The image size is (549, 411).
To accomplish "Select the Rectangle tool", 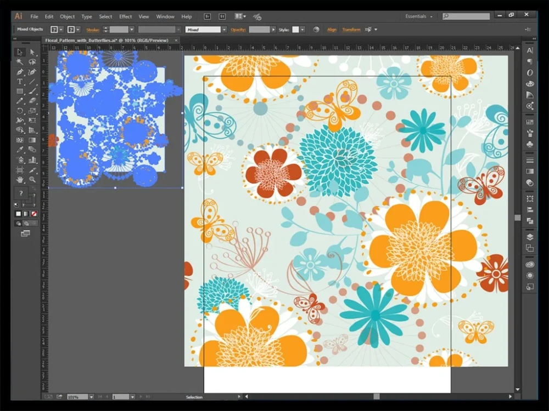I will pos(20,92).
